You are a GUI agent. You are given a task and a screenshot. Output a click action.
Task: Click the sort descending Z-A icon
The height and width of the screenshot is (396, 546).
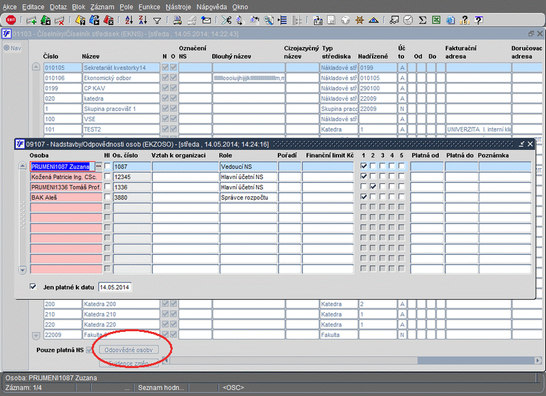[142, 20]
